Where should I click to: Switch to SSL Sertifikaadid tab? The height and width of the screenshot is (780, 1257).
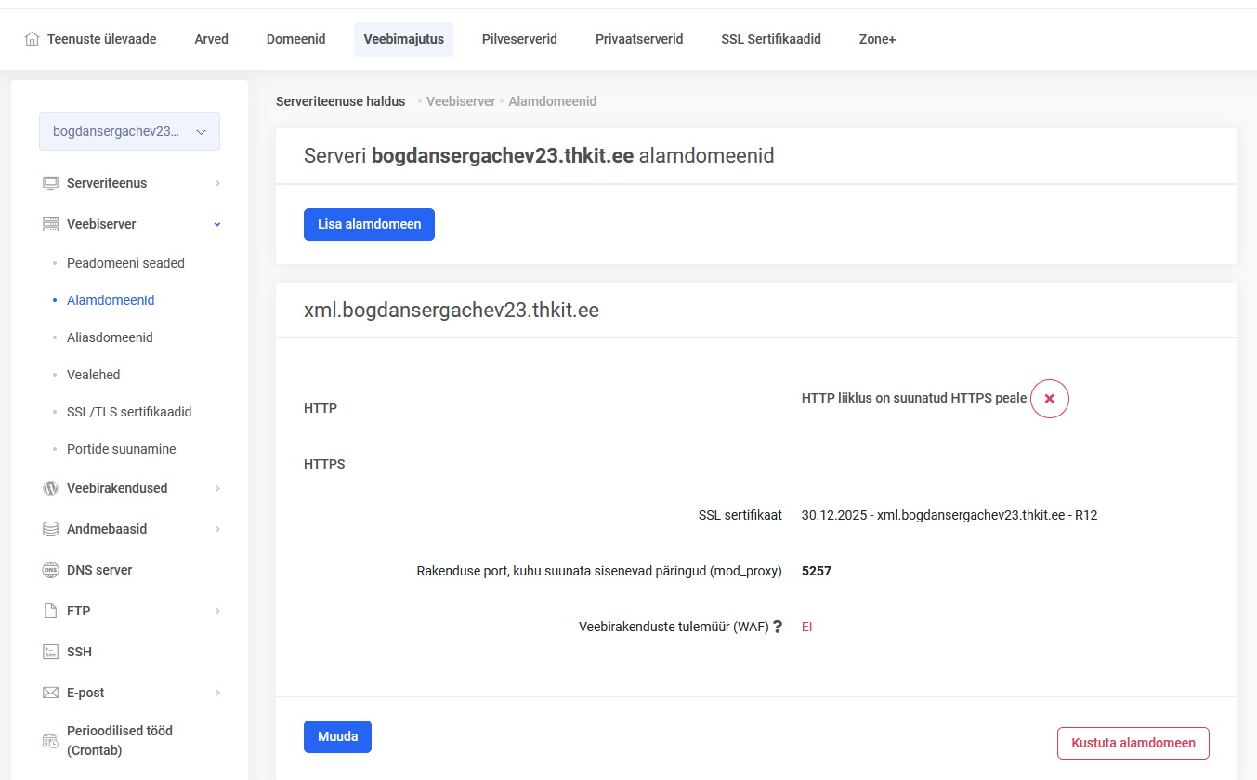[x=770, y=39]
